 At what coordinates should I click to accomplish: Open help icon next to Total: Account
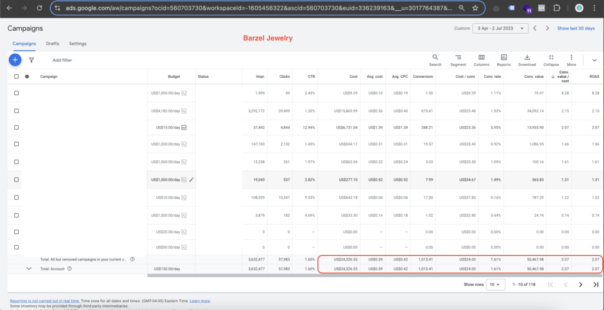tap(70, 268)
